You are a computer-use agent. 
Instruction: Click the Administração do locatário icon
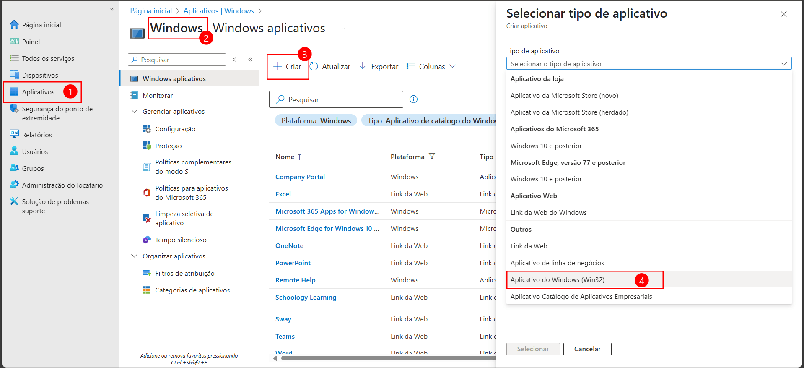[14, 185]
